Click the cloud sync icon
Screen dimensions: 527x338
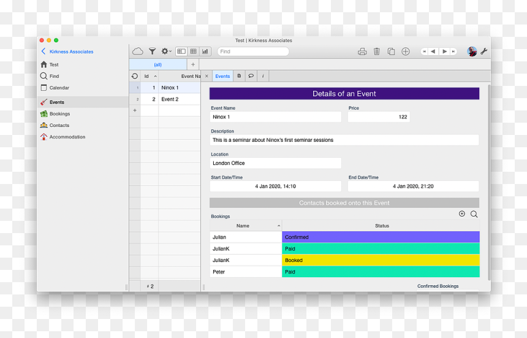pyautogui.click(x=138, y=52)
